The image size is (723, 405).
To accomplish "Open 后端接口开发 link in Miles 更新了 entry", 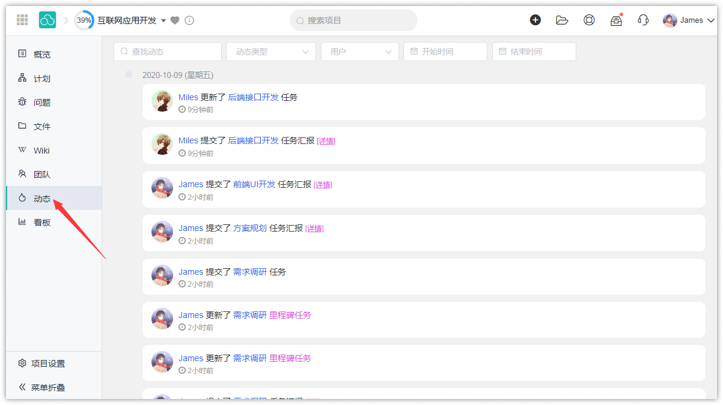I will 254,97.
